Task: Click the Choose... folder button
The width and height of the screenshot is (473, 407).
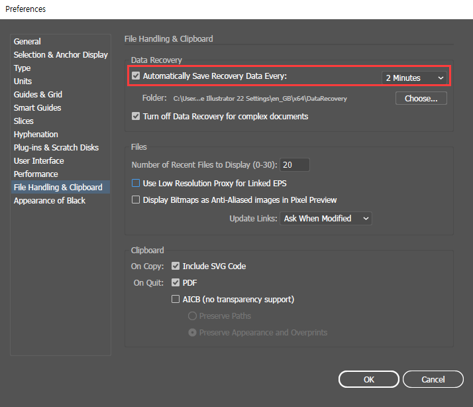Action: pos(421,98)
